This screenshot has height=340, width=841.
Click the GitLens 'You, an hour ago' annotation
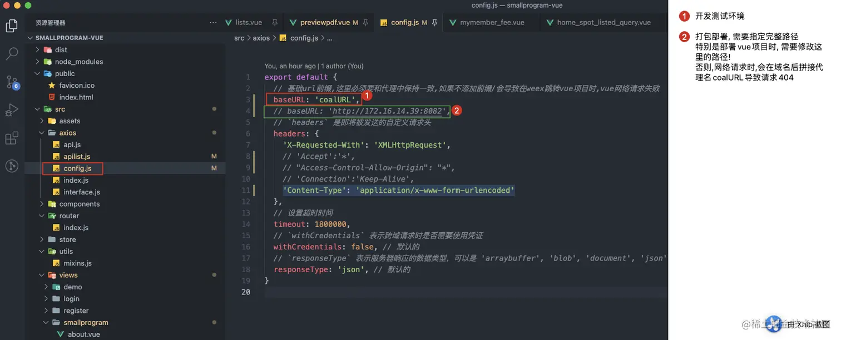pos(314,66)
